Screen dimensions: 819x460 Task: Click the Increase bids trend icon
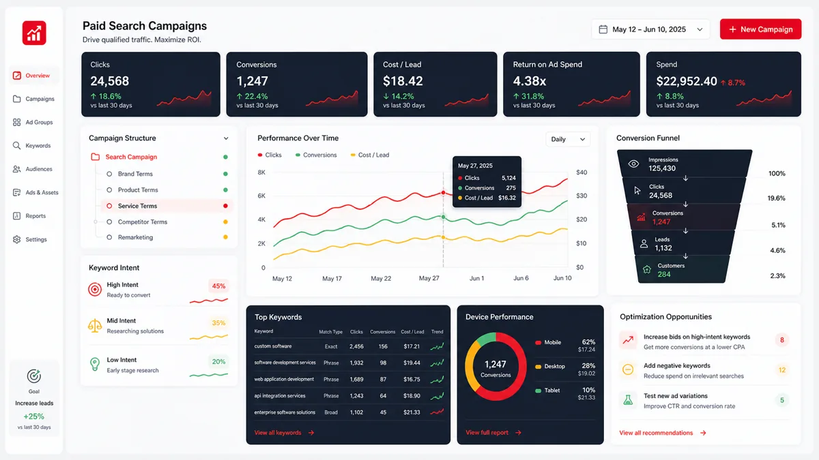pyautogui.click(x=628, y=339)
